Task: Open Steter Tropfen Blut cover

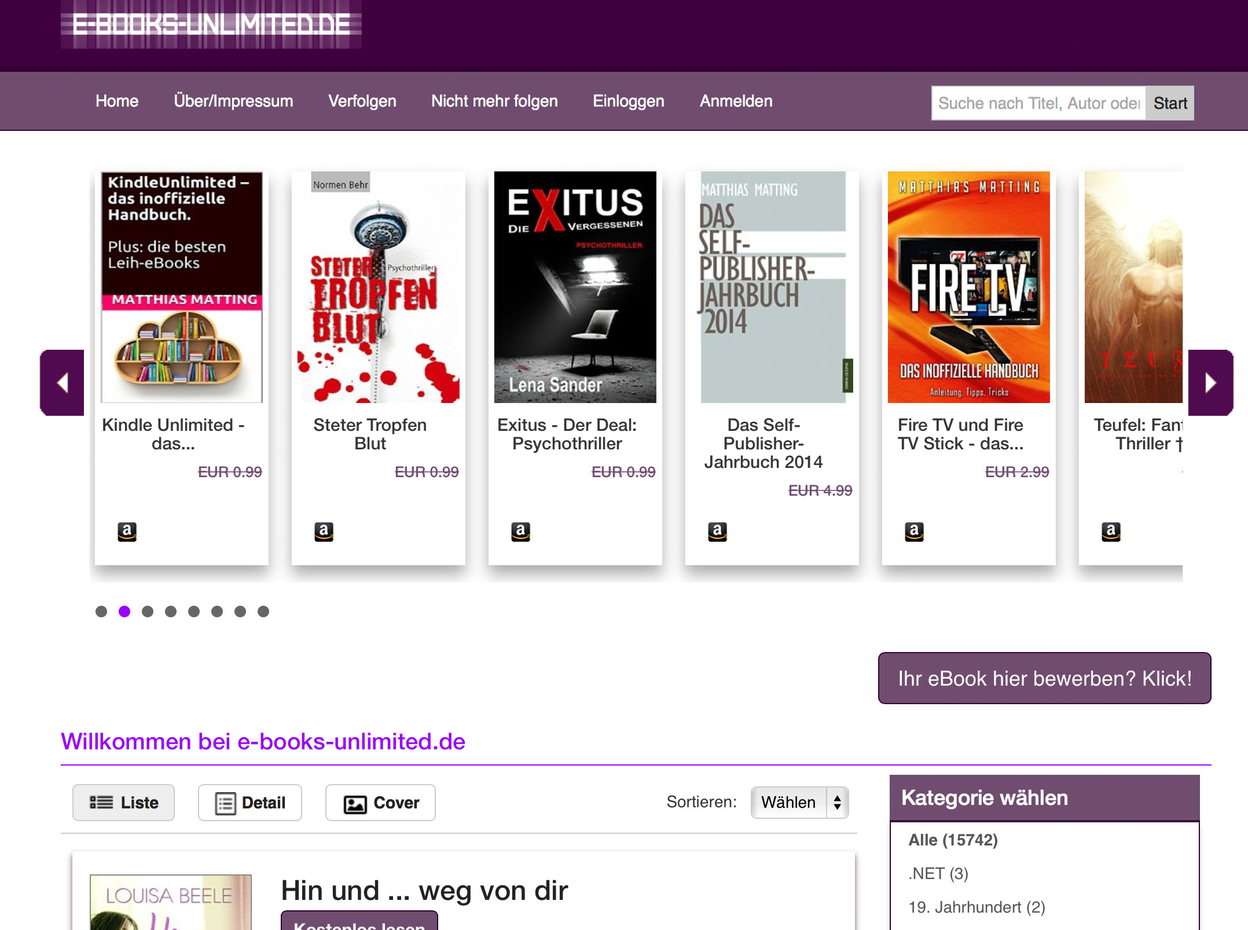Action: tap(379, 287)
